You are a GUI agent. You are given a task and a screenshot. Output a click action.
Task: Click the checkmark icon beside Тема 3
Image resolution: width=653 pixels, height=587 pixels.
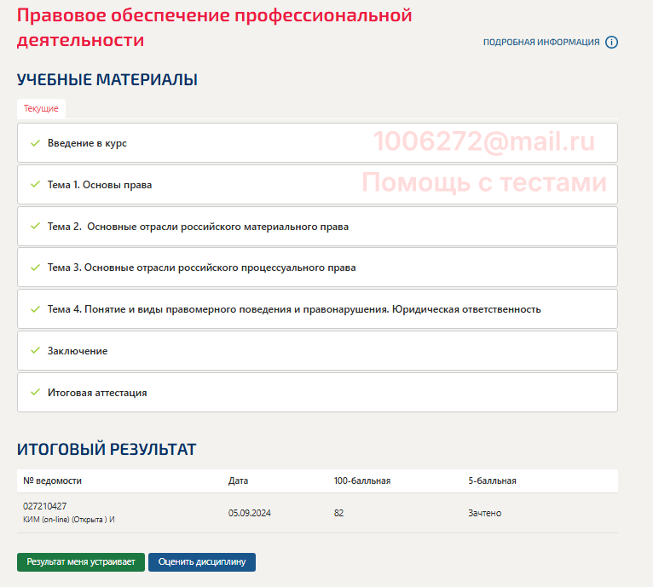(35, 268)
